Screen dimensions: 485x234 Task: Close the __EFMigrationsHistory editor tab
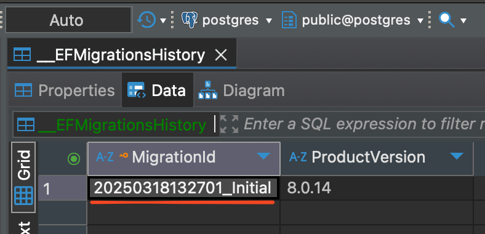point(221,55)
